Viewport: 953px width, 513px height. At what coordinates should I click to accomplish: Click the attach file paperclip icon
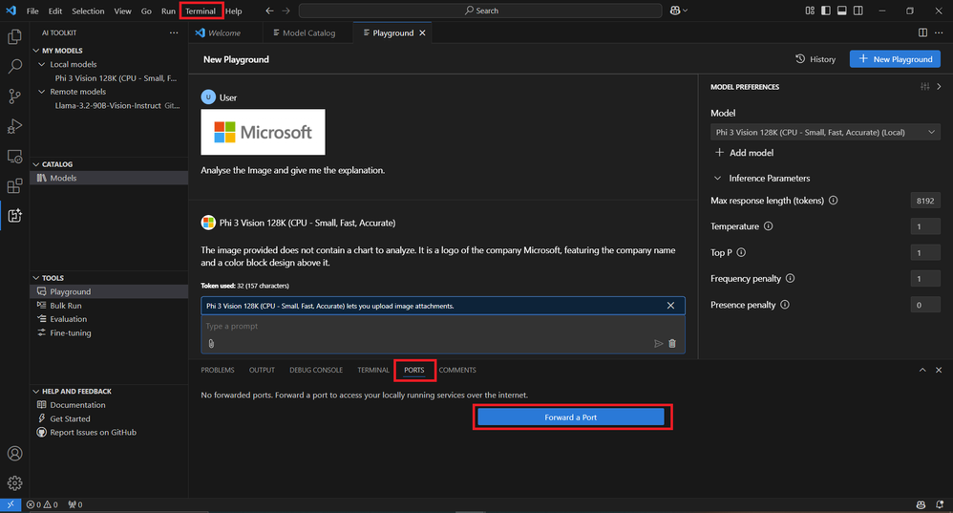tap(211, 344)
